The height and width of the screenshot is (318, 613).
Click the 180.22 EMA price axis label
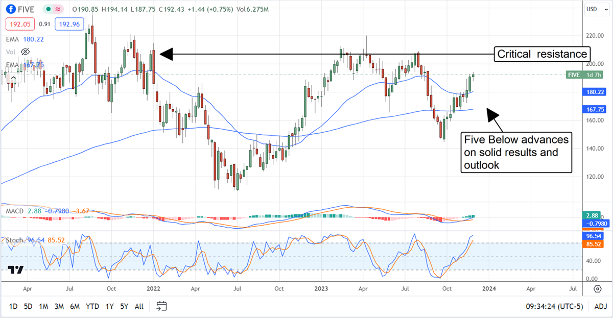595,92
